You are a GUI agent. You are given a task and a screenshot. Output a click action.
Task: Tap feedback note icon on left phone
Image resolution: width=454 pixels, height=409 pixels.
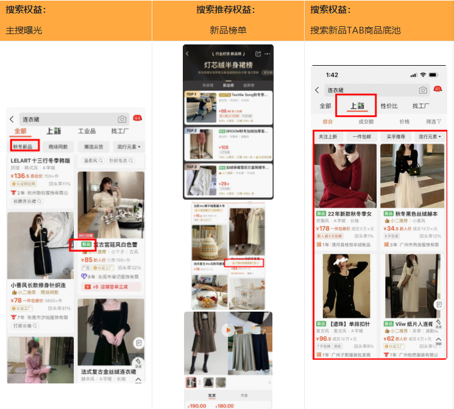(x=139, y=343)
